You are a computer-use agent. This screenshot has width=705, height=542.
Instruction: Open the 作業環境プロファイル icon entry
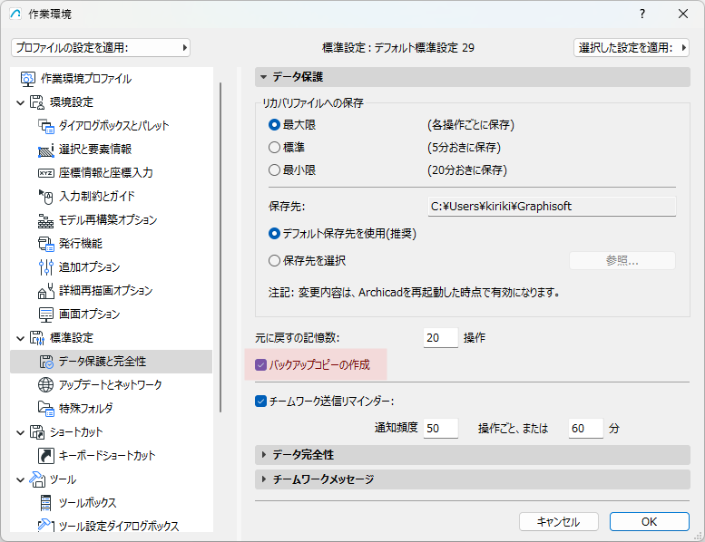pyautogui.click(x=27, y=79)
